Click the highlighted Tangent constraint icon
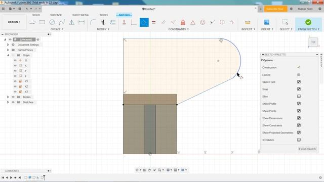Screen dimensions: 324x182 pyautogui.click(x=144, y=22)
